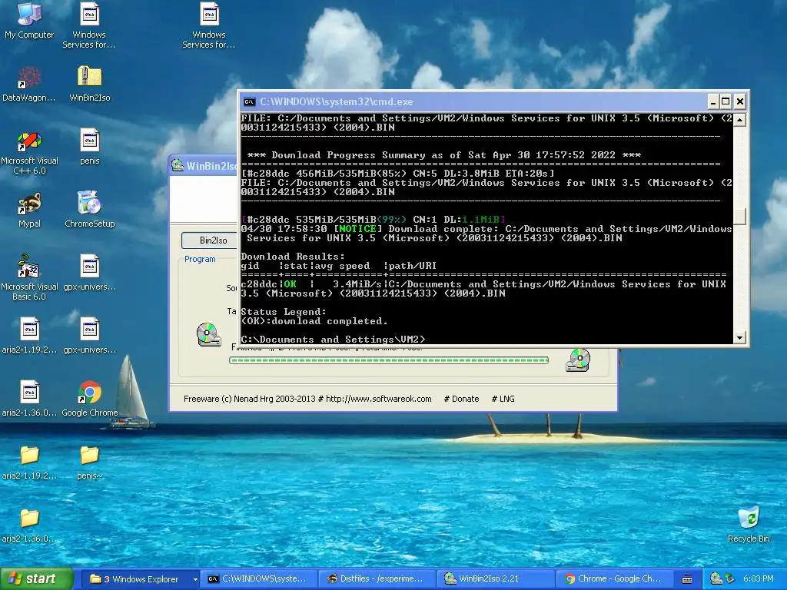Screen dimensions: 787x590
Task: Click the Safely Remove Hardware tray icon
Action: click(730, 578)
